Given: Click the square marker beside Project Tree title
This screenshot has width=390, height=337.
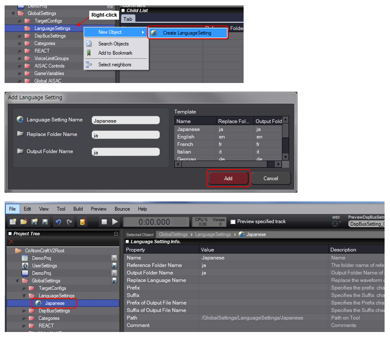Looking at the screenshot, I should tap(10, 234).
